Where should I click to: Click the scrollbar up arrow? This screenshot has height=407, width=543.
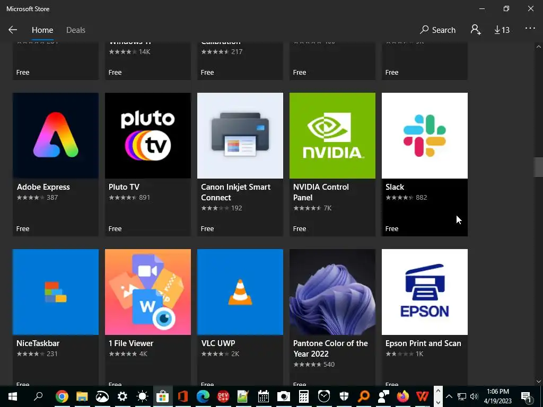(539, 47)
